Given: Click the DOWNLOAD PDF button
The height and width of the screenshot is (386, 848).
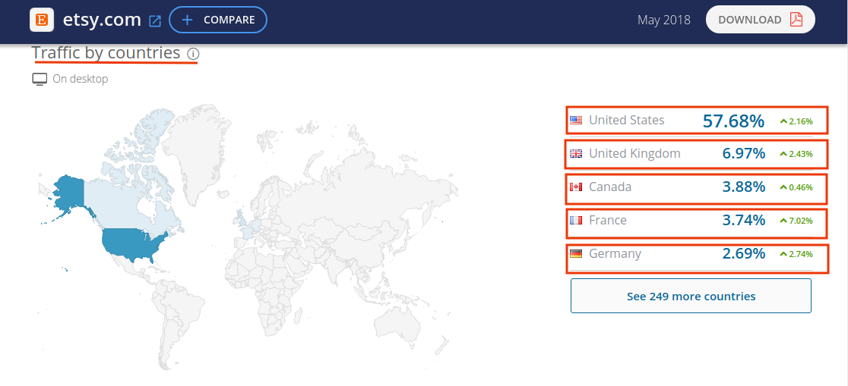Looking at the screenshot, I should [x=760, y=20].
